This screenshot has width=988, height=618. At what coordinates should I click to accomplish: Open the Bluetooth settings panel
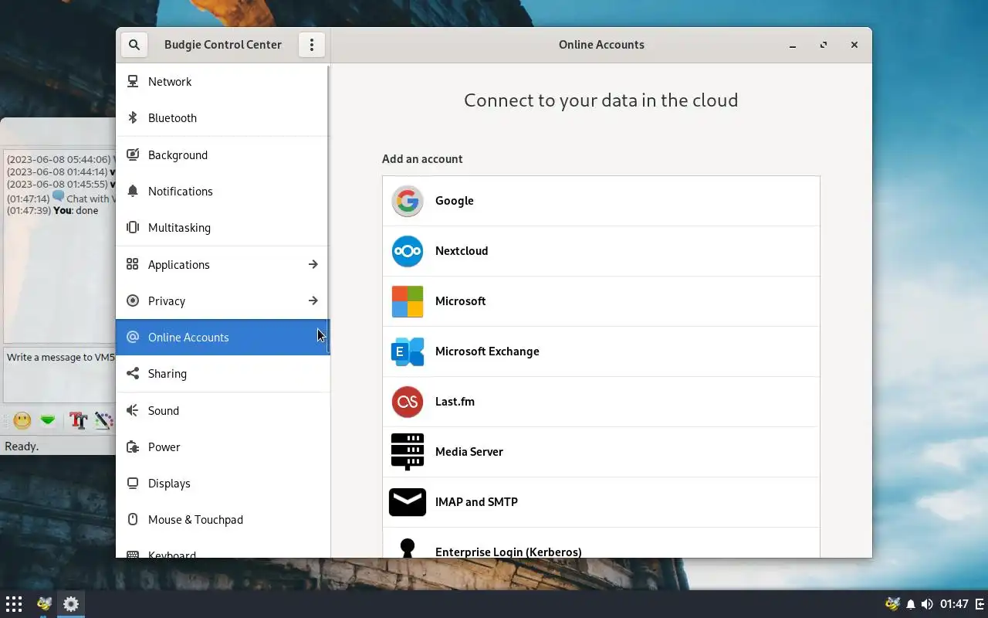click(222, 117)
